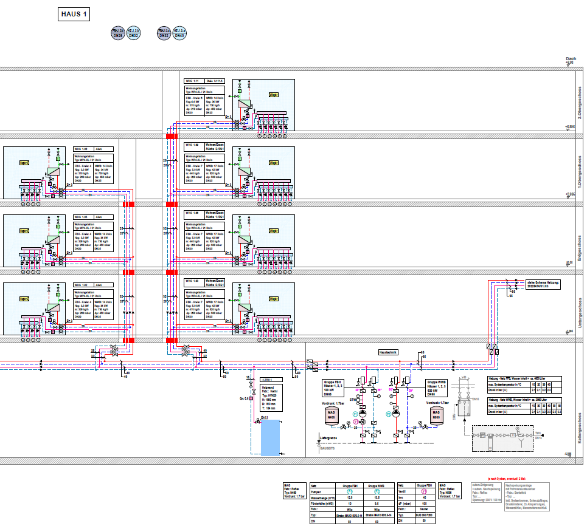Click the Gruppe WWB info box

[x=437, y=389]
